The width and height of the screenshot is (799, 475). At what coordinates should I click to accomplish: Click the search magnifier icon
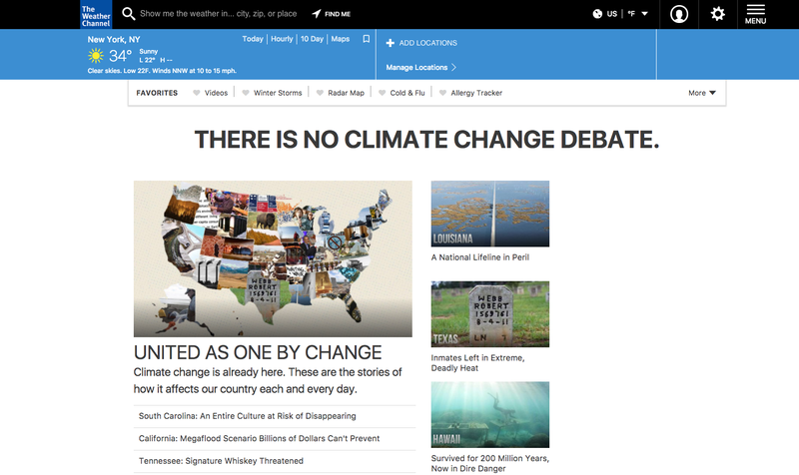coord(129,14)
